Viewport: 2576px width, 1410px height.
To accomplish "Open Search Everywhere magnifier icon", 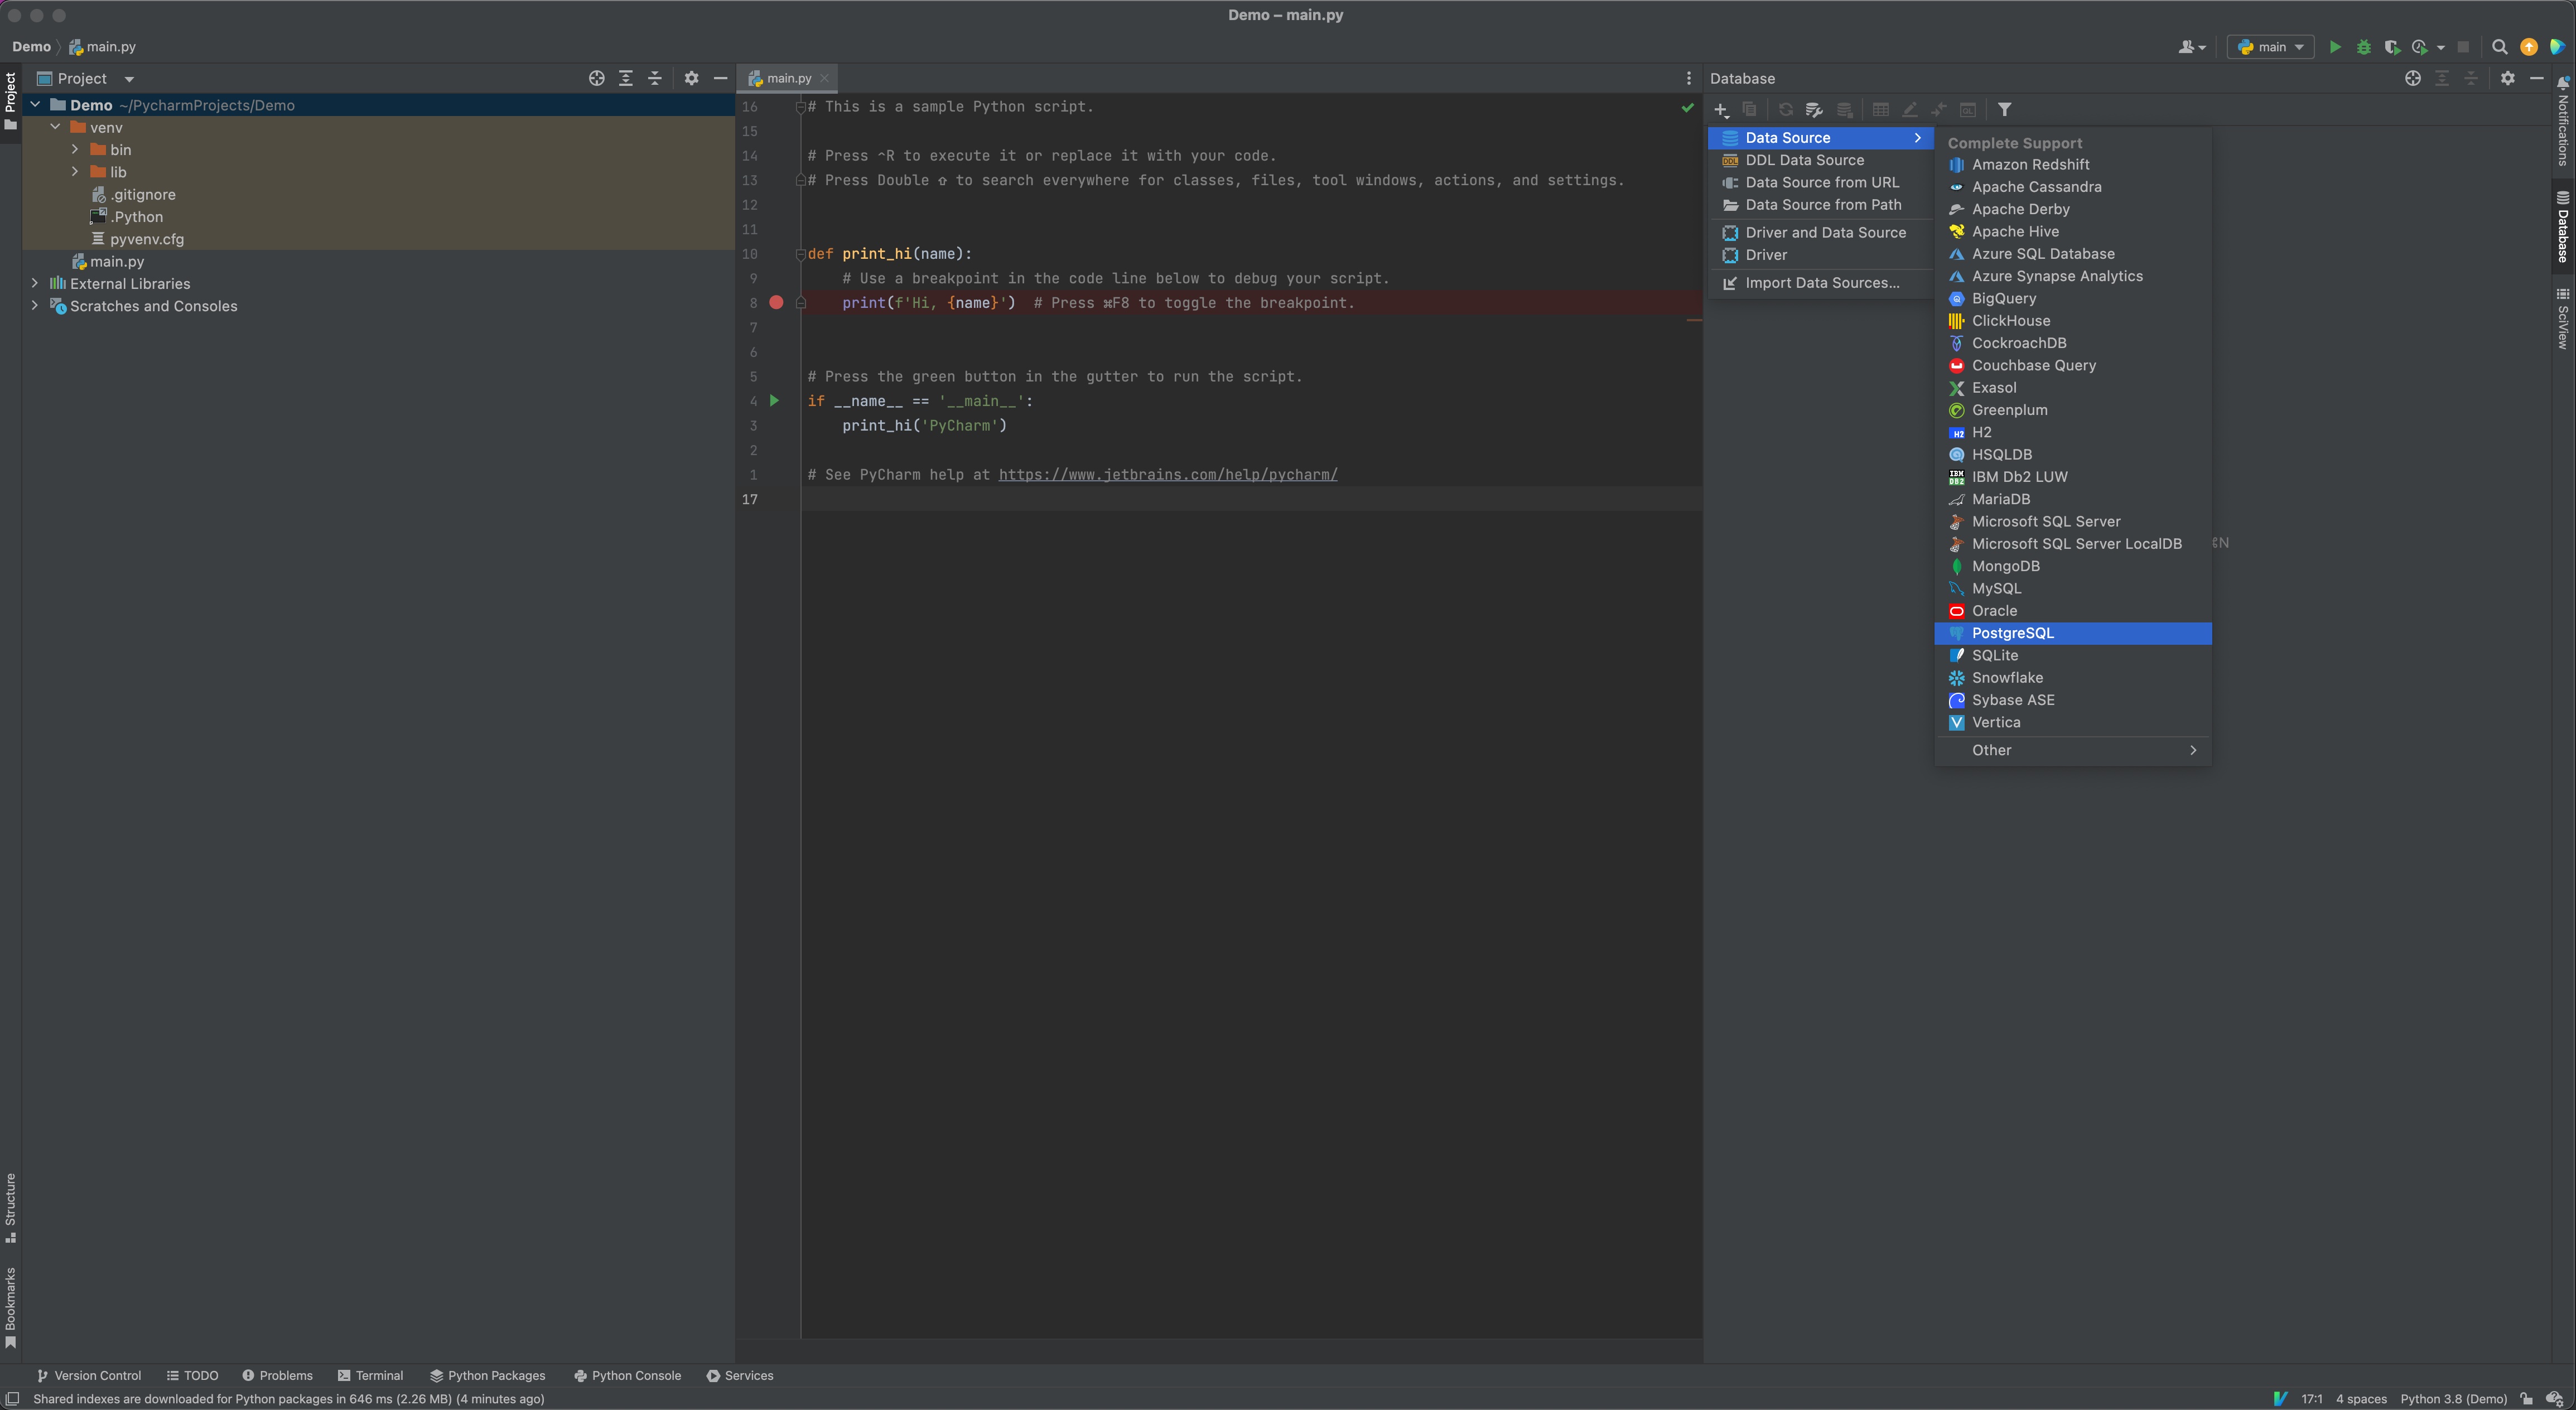I will pos(2499,47).
